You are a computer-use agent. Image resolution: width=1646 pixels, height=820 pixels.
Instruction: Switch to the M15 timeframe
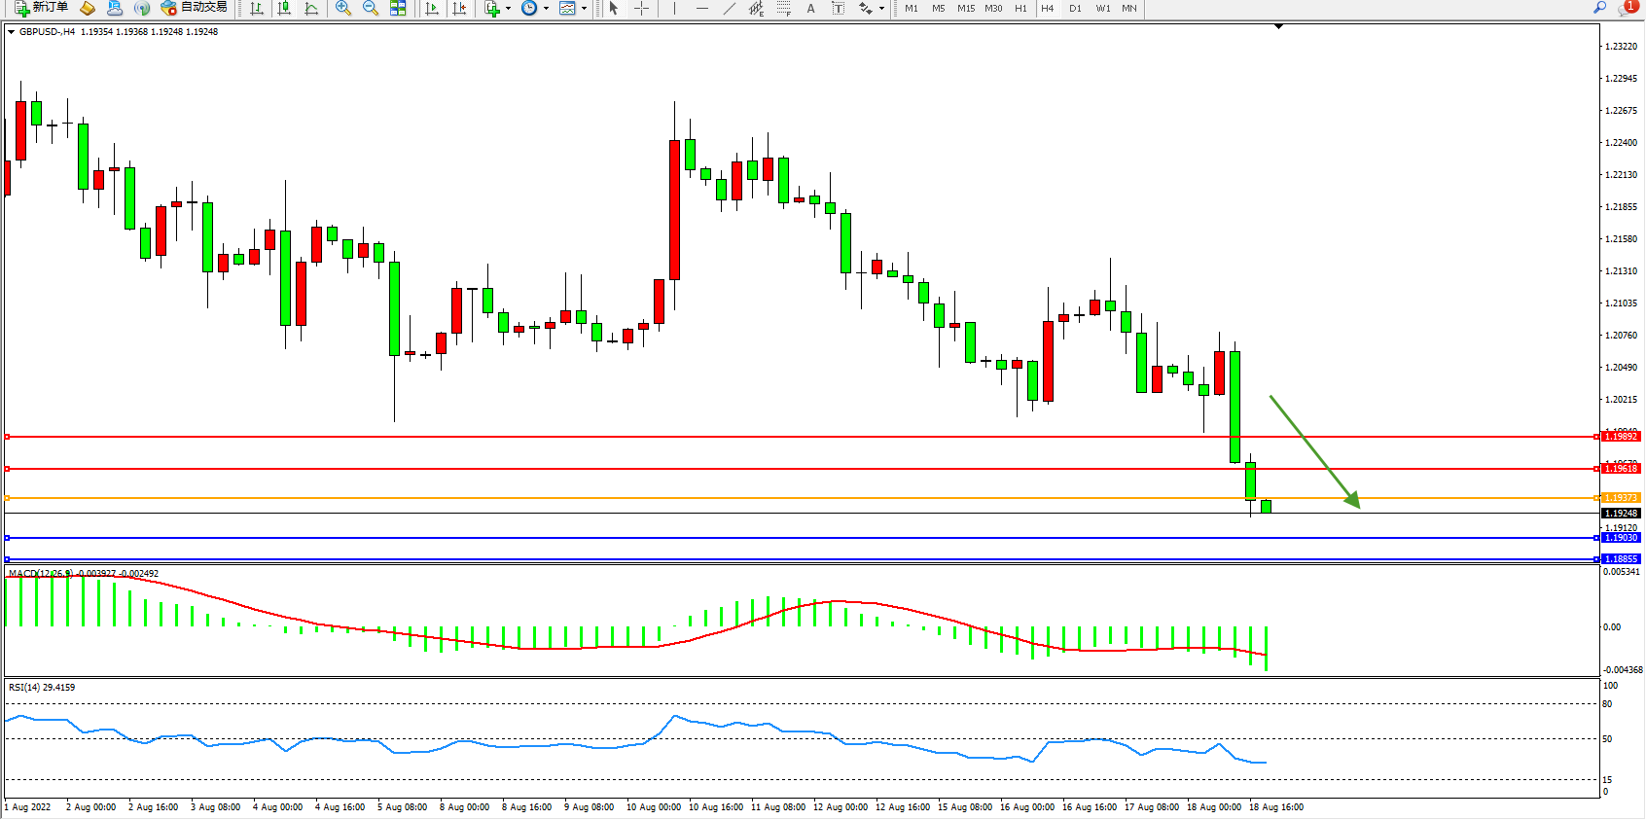[965, 8]
